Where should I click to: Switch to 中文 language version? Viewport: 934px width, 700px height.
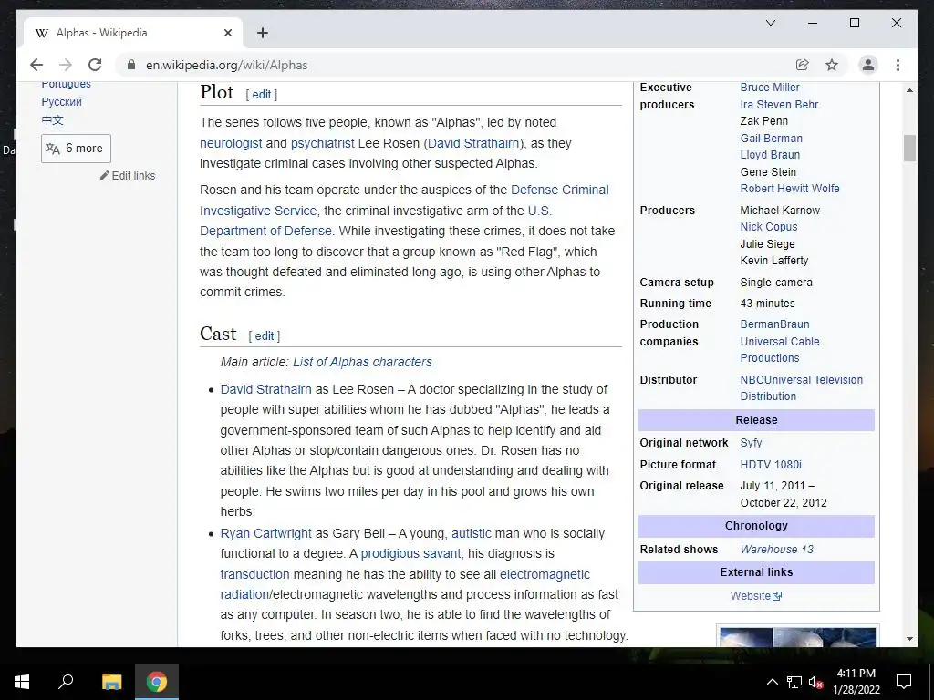[52, 120]
